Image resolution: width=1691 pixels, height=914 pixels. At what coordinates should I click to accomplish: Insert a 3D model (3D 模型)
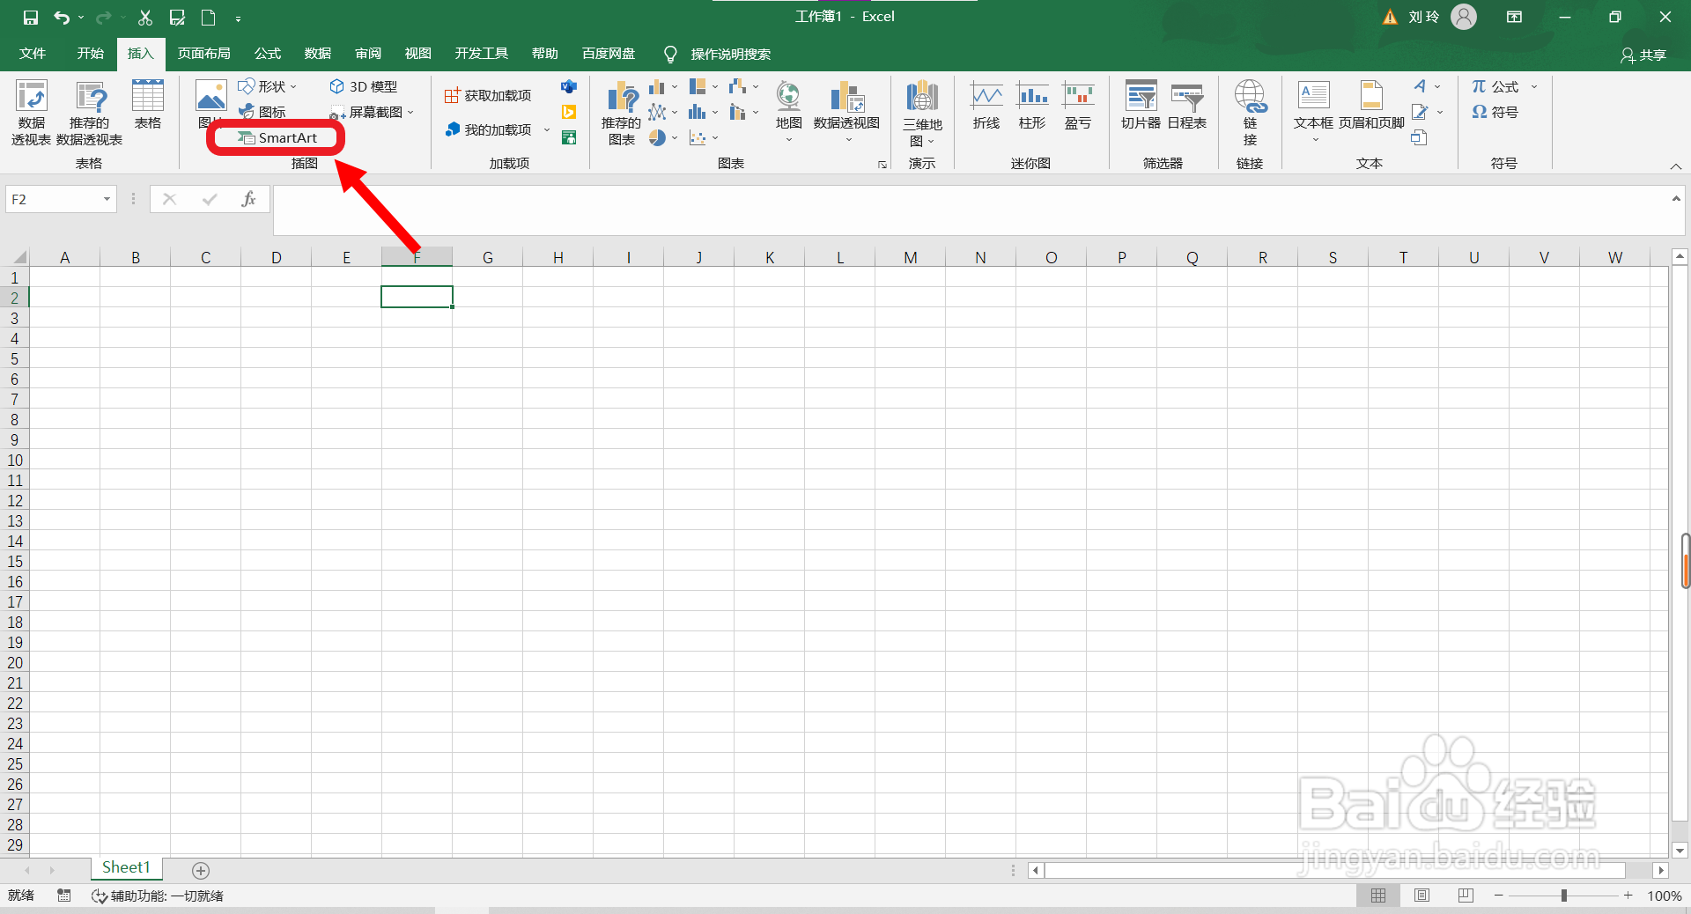[364, 86]
